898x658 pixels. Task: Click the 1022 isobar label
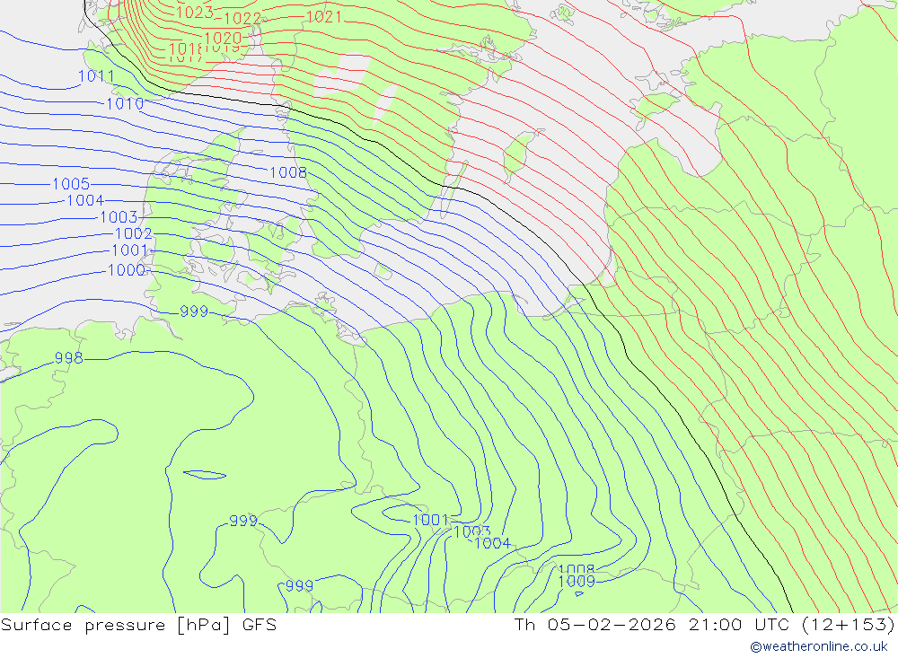(242, 18)
